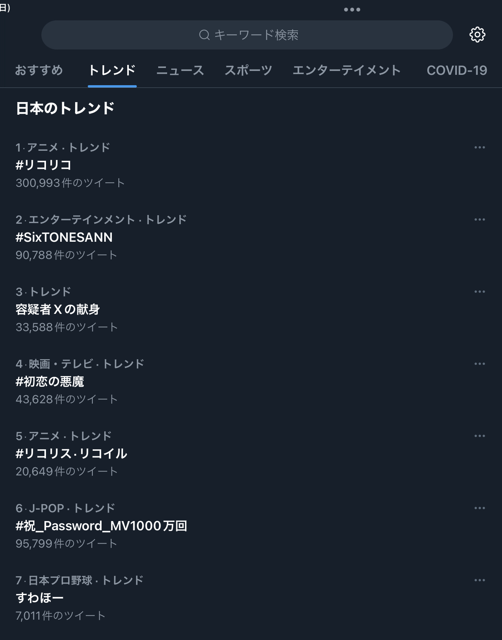Open more options for #祝_Password_MV1000万回 trend

[480, 508]
